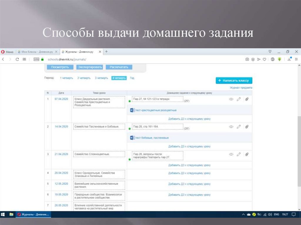
Task: Show hidden tray icons chevron
Action: 243,214
